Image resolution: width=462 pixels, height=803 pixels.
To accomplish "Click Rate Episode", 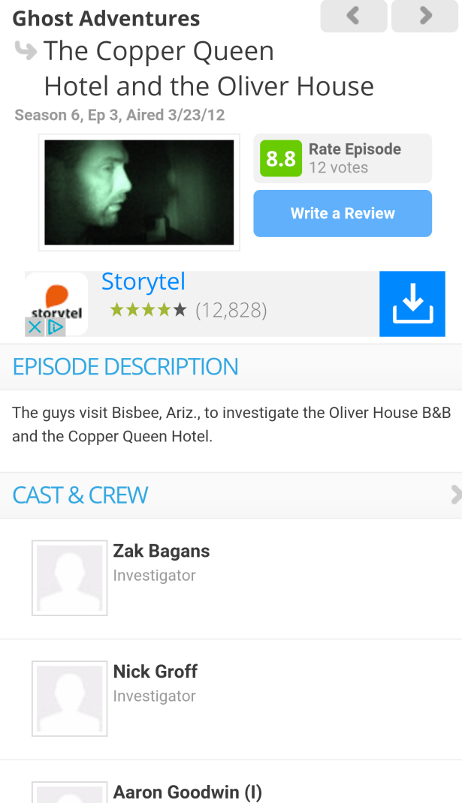I will [355, 149].
